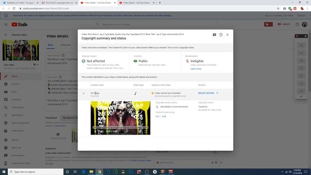Switch to the Basic tab

(51, 45)
